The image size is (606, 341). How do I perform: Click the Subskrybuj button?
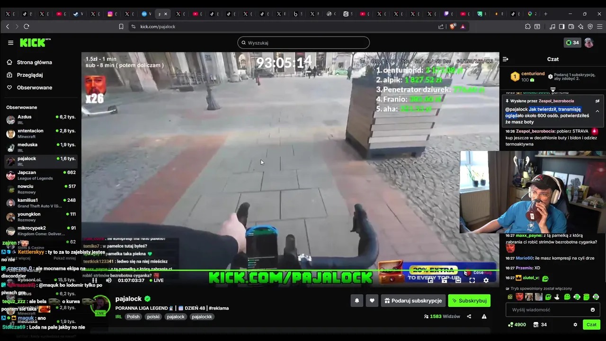[469, 301]
